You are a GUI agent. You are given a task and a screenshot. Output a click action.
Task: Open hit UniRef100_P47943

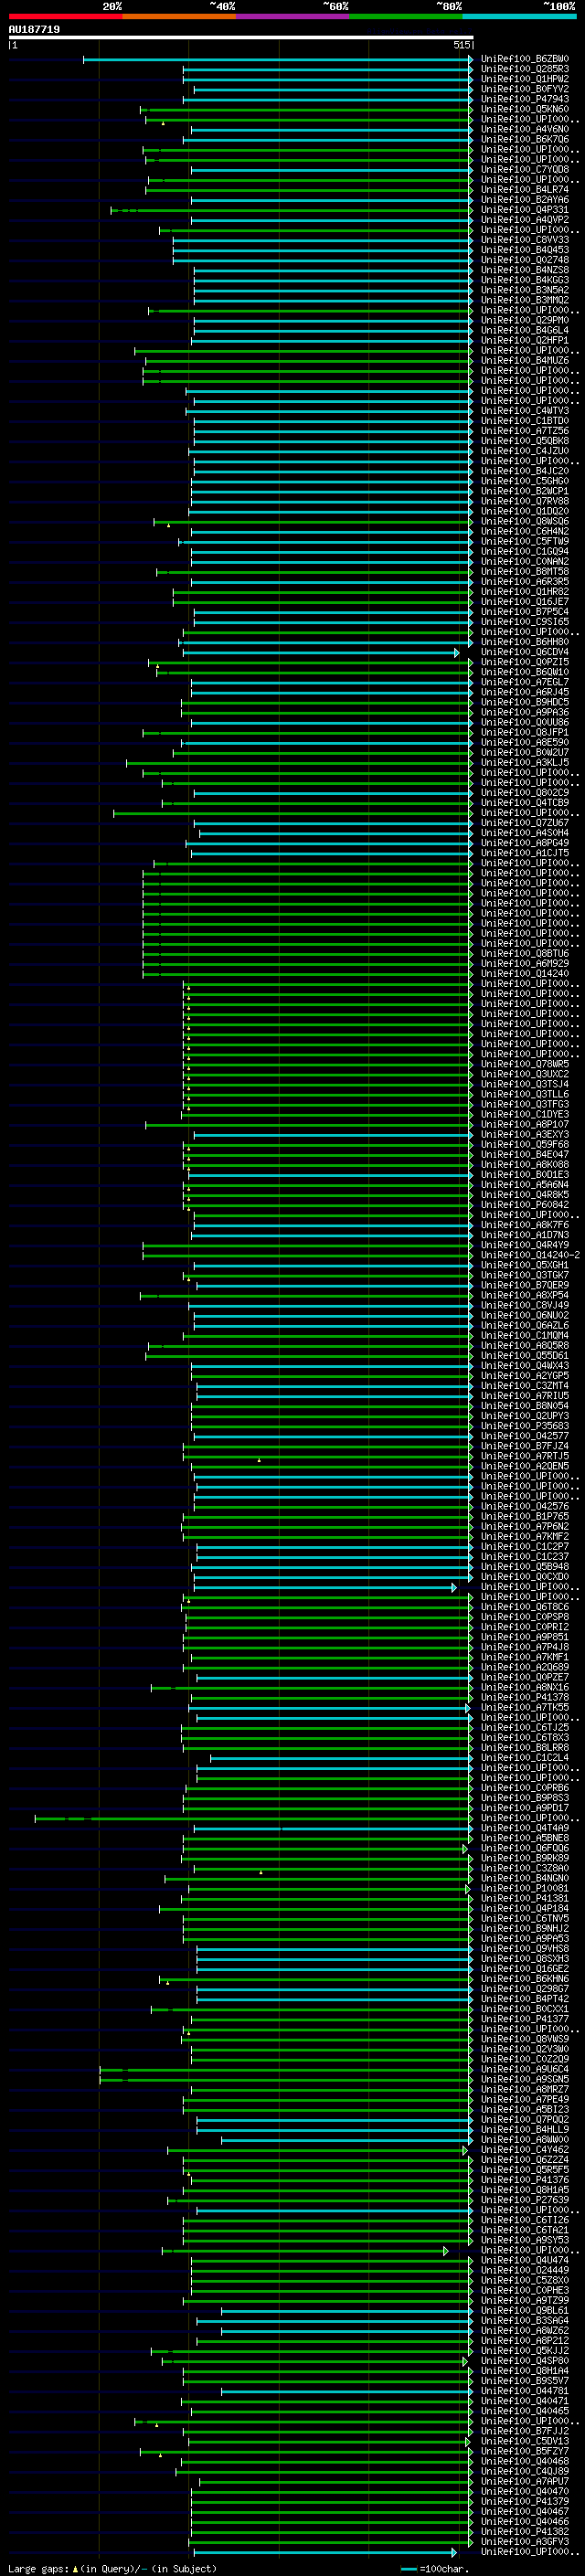(524, 99)
